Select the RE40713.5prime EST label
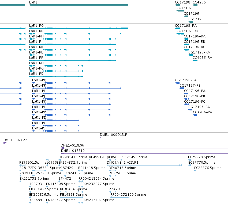The image size is (228, 204). 122,168
